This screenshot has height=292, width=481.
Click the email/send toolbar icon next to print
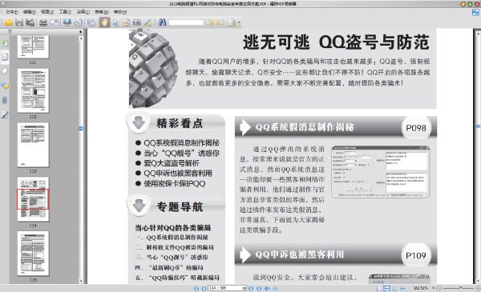pyautogui.click(x=54, y=22)
